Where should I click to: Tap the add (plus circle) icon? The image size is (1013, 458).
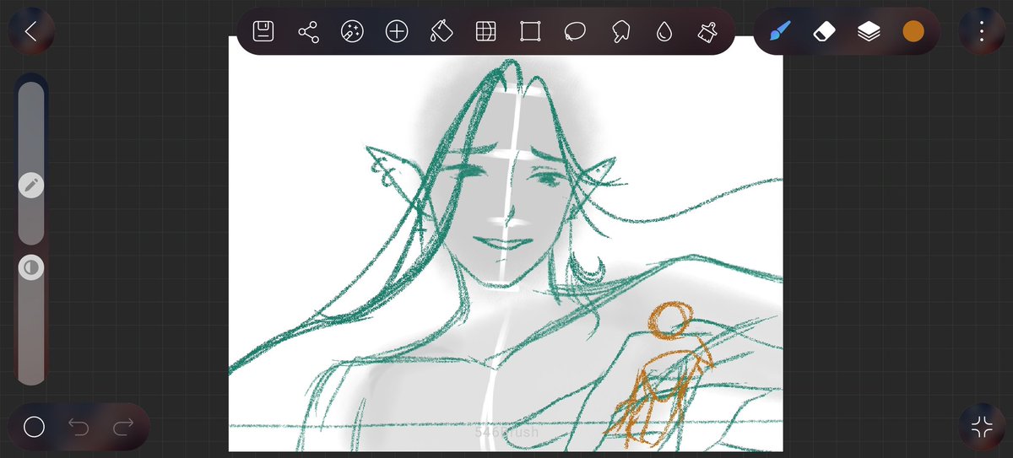(x=397, y=32)
